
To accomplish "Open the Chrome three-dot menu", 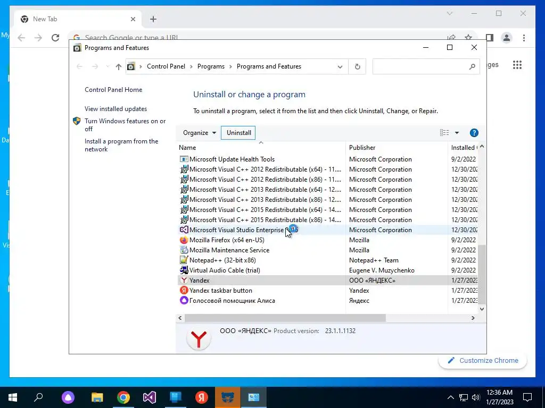I will 524,38.
